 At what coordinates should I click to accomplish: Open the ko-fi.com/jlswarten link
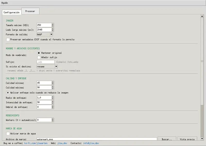point(36,143)
